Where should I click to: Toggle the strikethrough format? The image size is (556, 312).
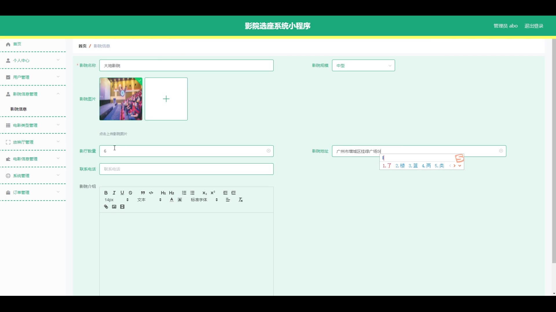coord(130,193)
